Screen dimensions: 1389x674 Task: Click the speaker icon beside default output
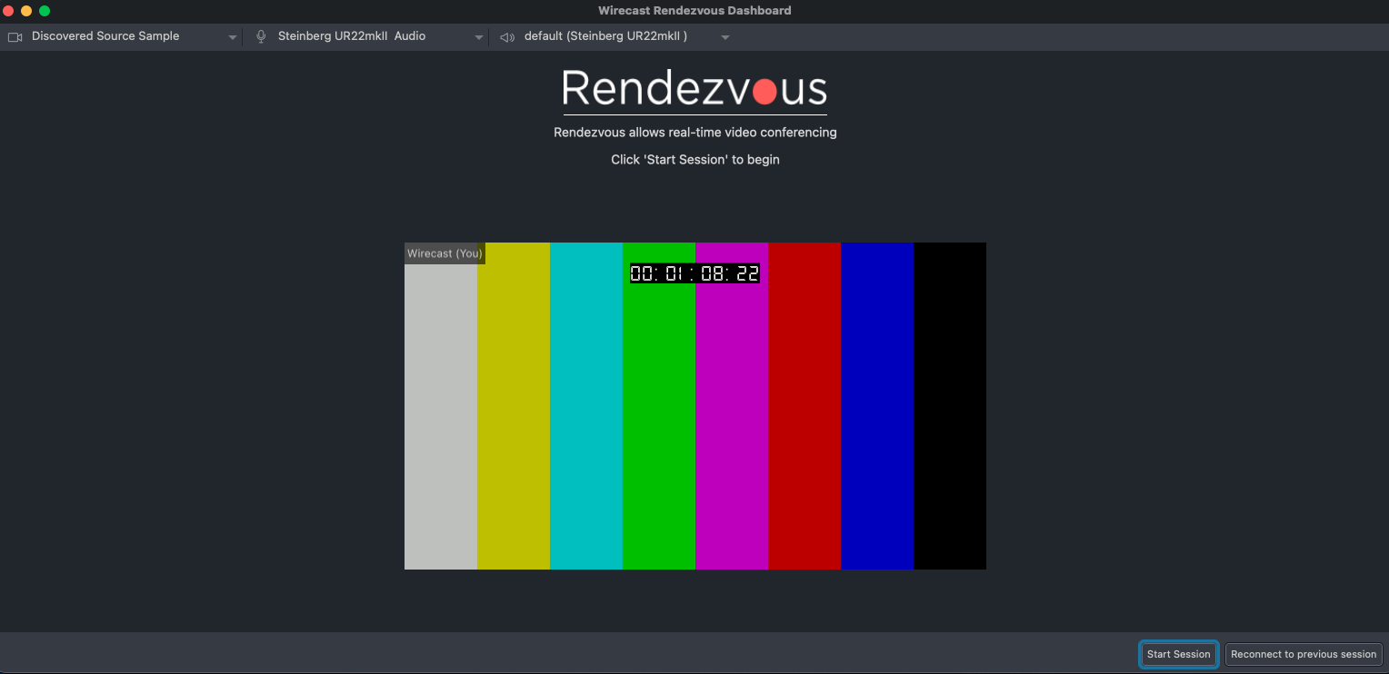coord(507,37)
